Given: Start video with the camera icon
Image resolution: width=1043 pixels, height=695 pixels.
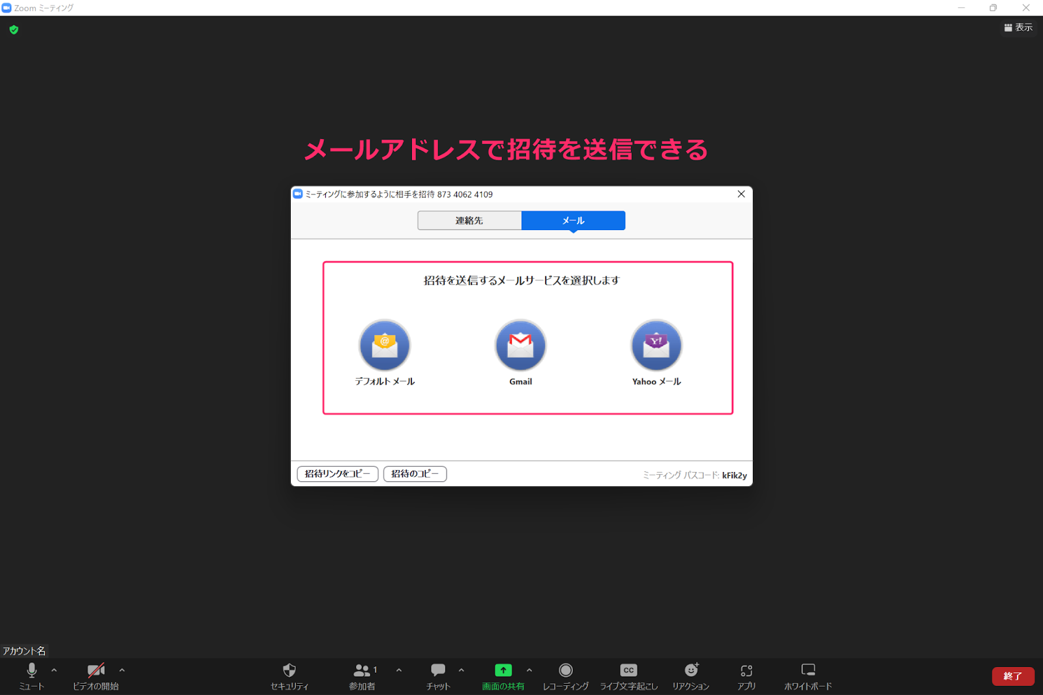Looking at the screenshot, I should [96, 676].
